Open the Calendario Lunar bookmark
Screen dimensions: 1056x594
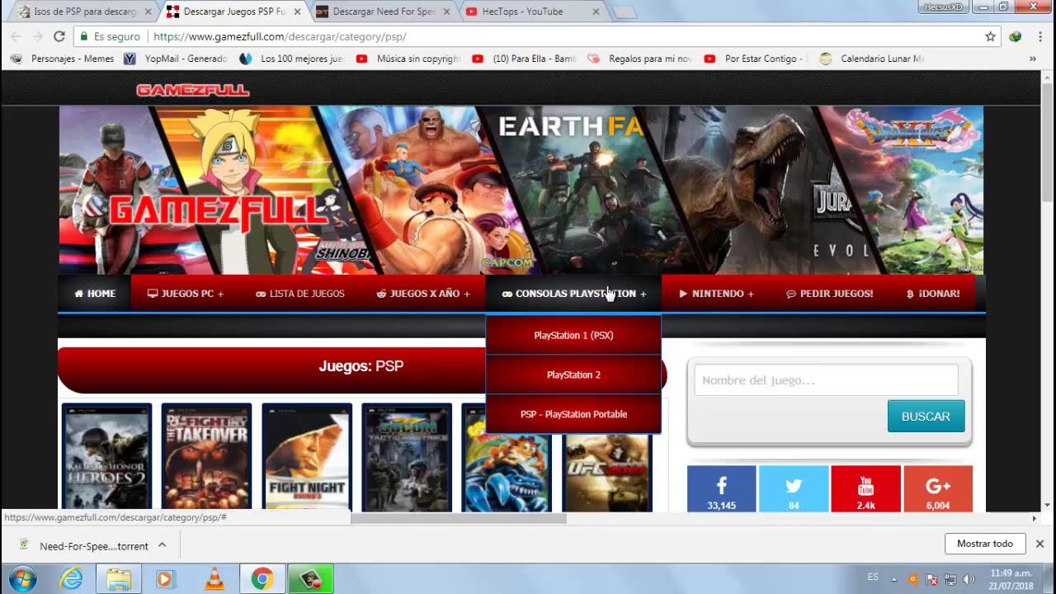(x=873, y=59)
